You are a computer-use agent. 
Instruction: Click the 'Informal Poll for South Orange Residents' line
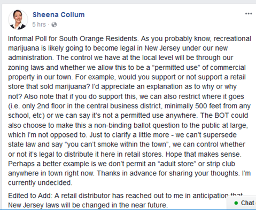73,38
